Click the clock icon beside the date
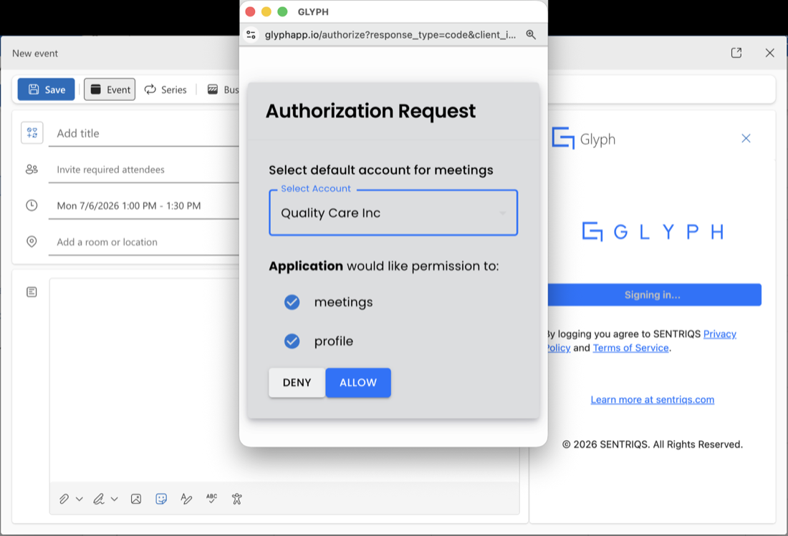 click(32, 205)
